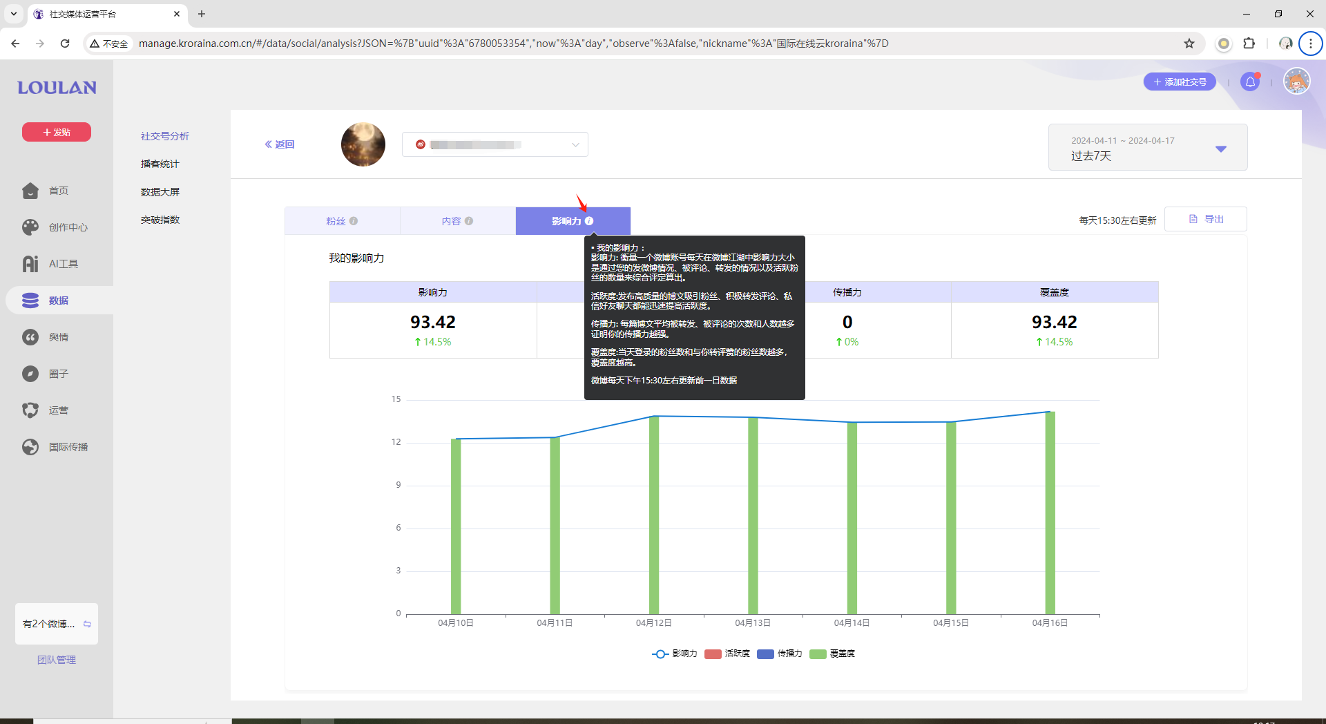The height and width of the screenshot is (724, 1326).
Task: Toggle the 活跃度 legend series
Action: [727, 654]
